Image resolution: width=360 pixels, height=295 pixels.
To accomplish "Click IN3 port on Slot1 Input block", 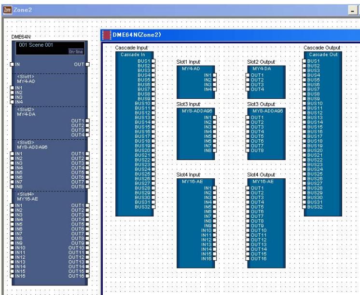I will (x=215, y=84).
